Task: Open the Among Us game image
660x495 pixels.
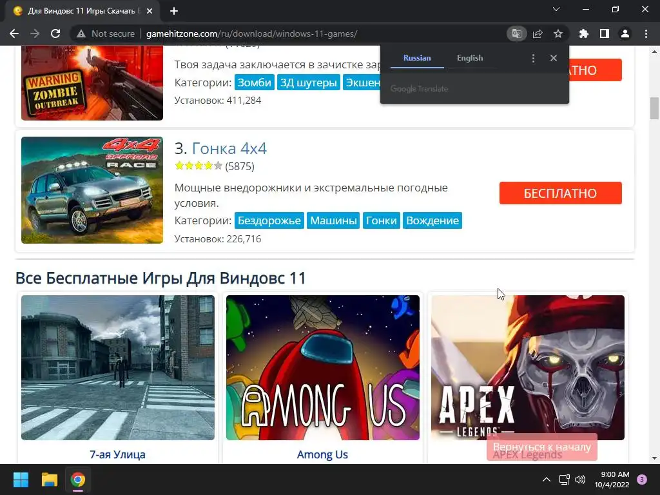Action: coord(323,367)
